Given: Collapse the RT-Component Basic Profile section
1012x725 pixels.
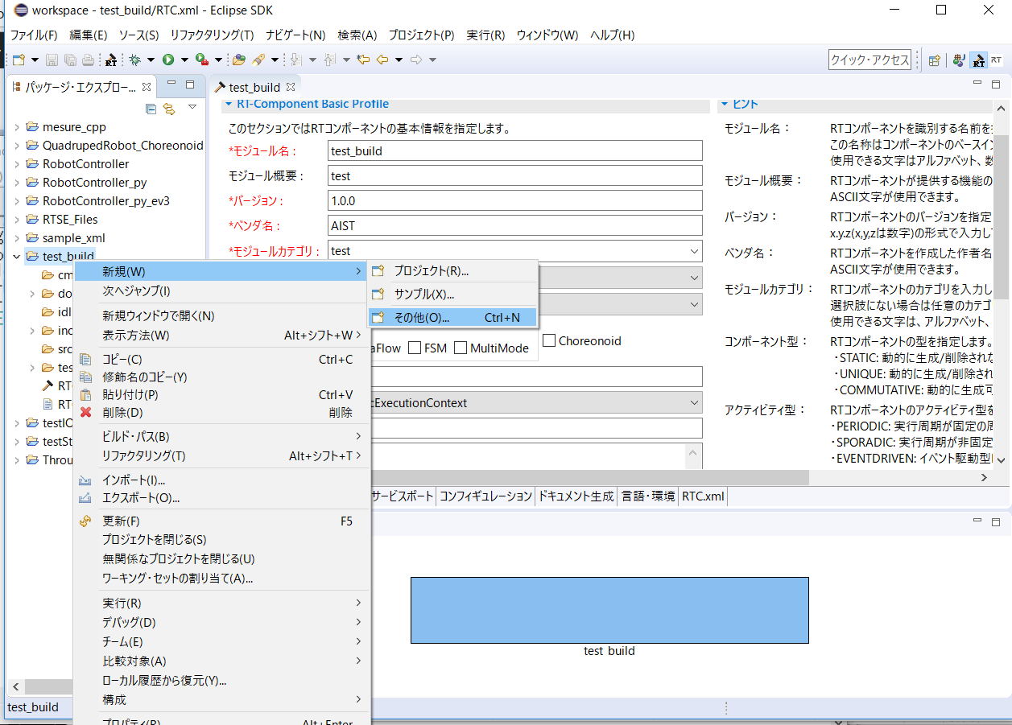Looking at the screenshot, I should coord(229,104).
